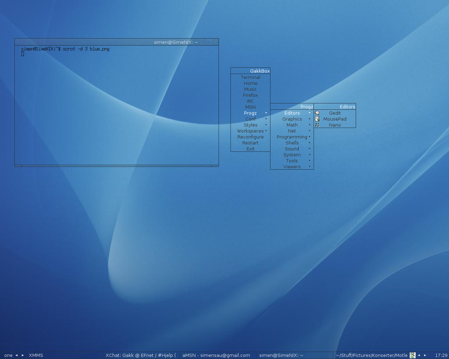Viewport: 449px width, 359px height.
Task: Click the previous window arrow near the clock
Action: [419, 355]
